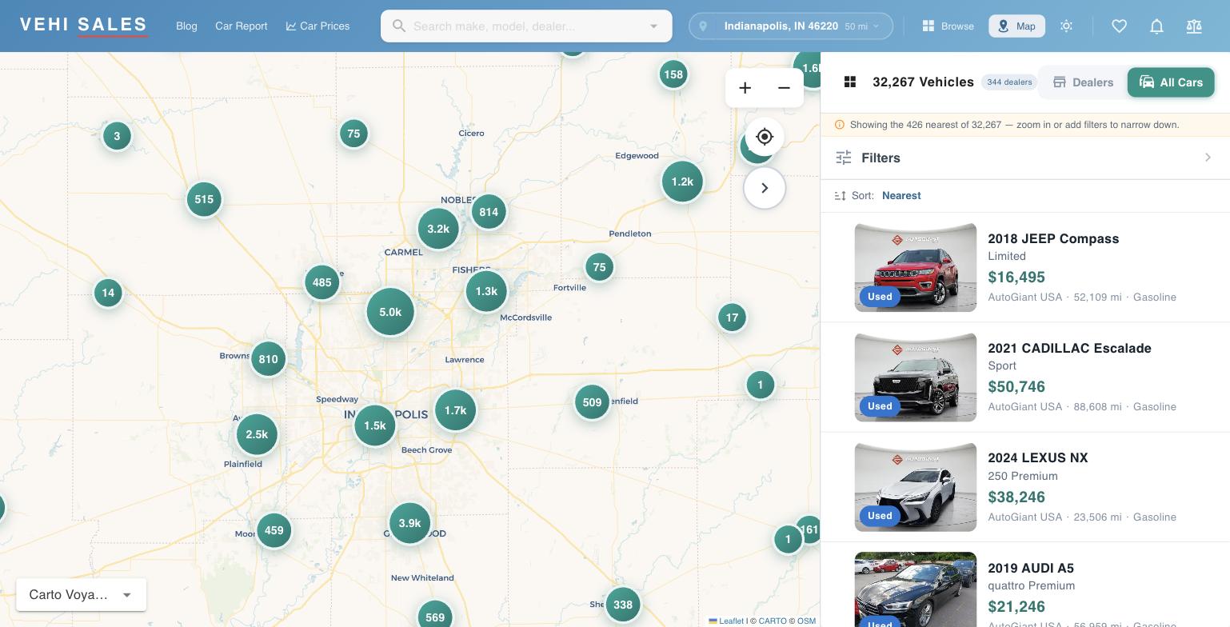
Task: Switch to Dealers view
Action: point(1083,82)
